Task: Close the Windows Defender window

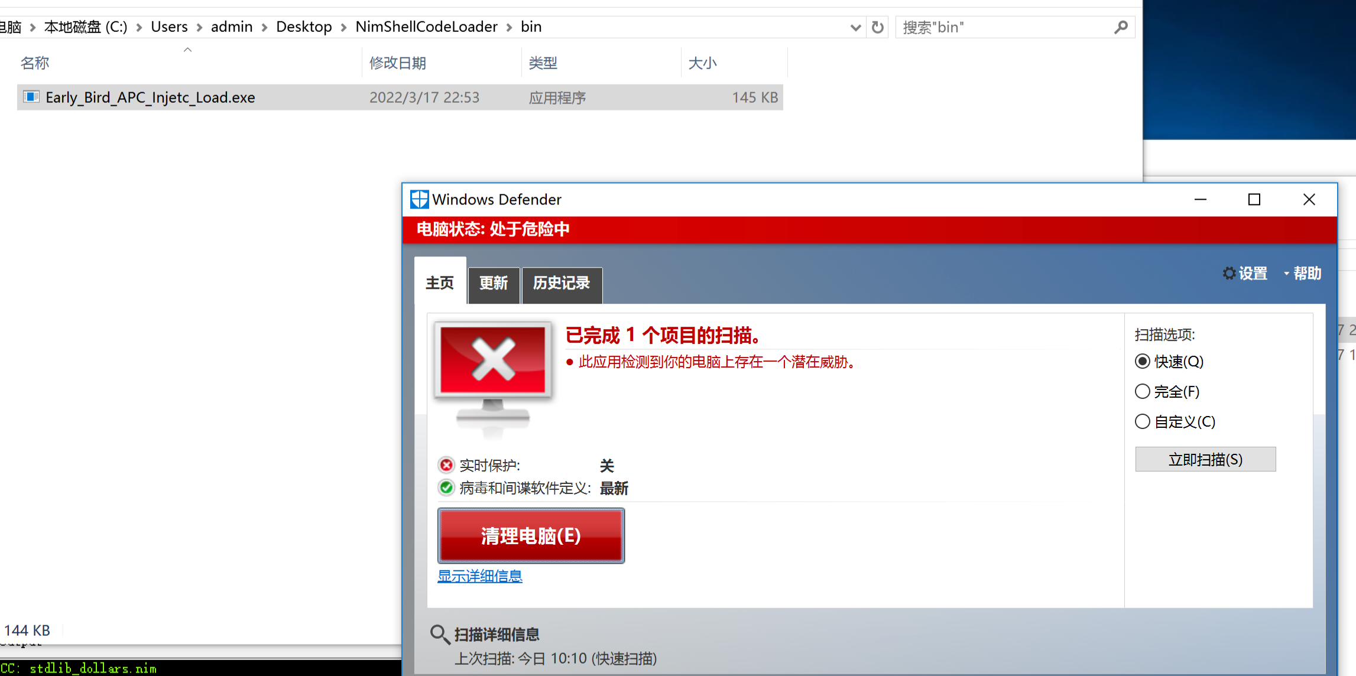Action: [1309, 200]
